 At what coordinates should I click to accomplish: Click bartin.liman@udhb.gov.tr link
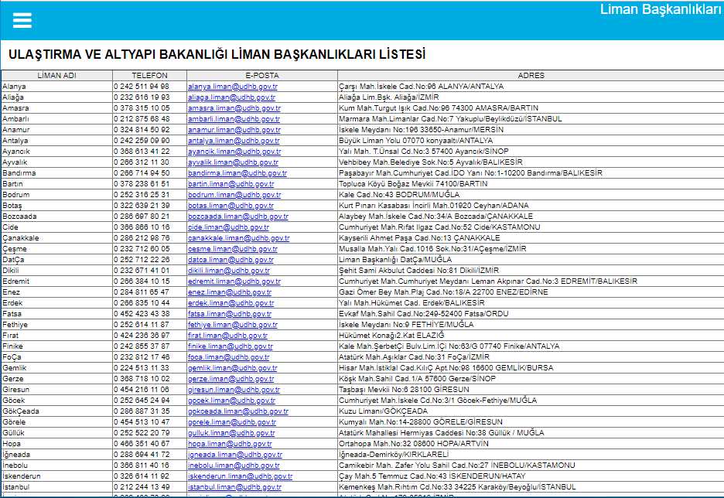pyautogui.click(x=231, y=184)
